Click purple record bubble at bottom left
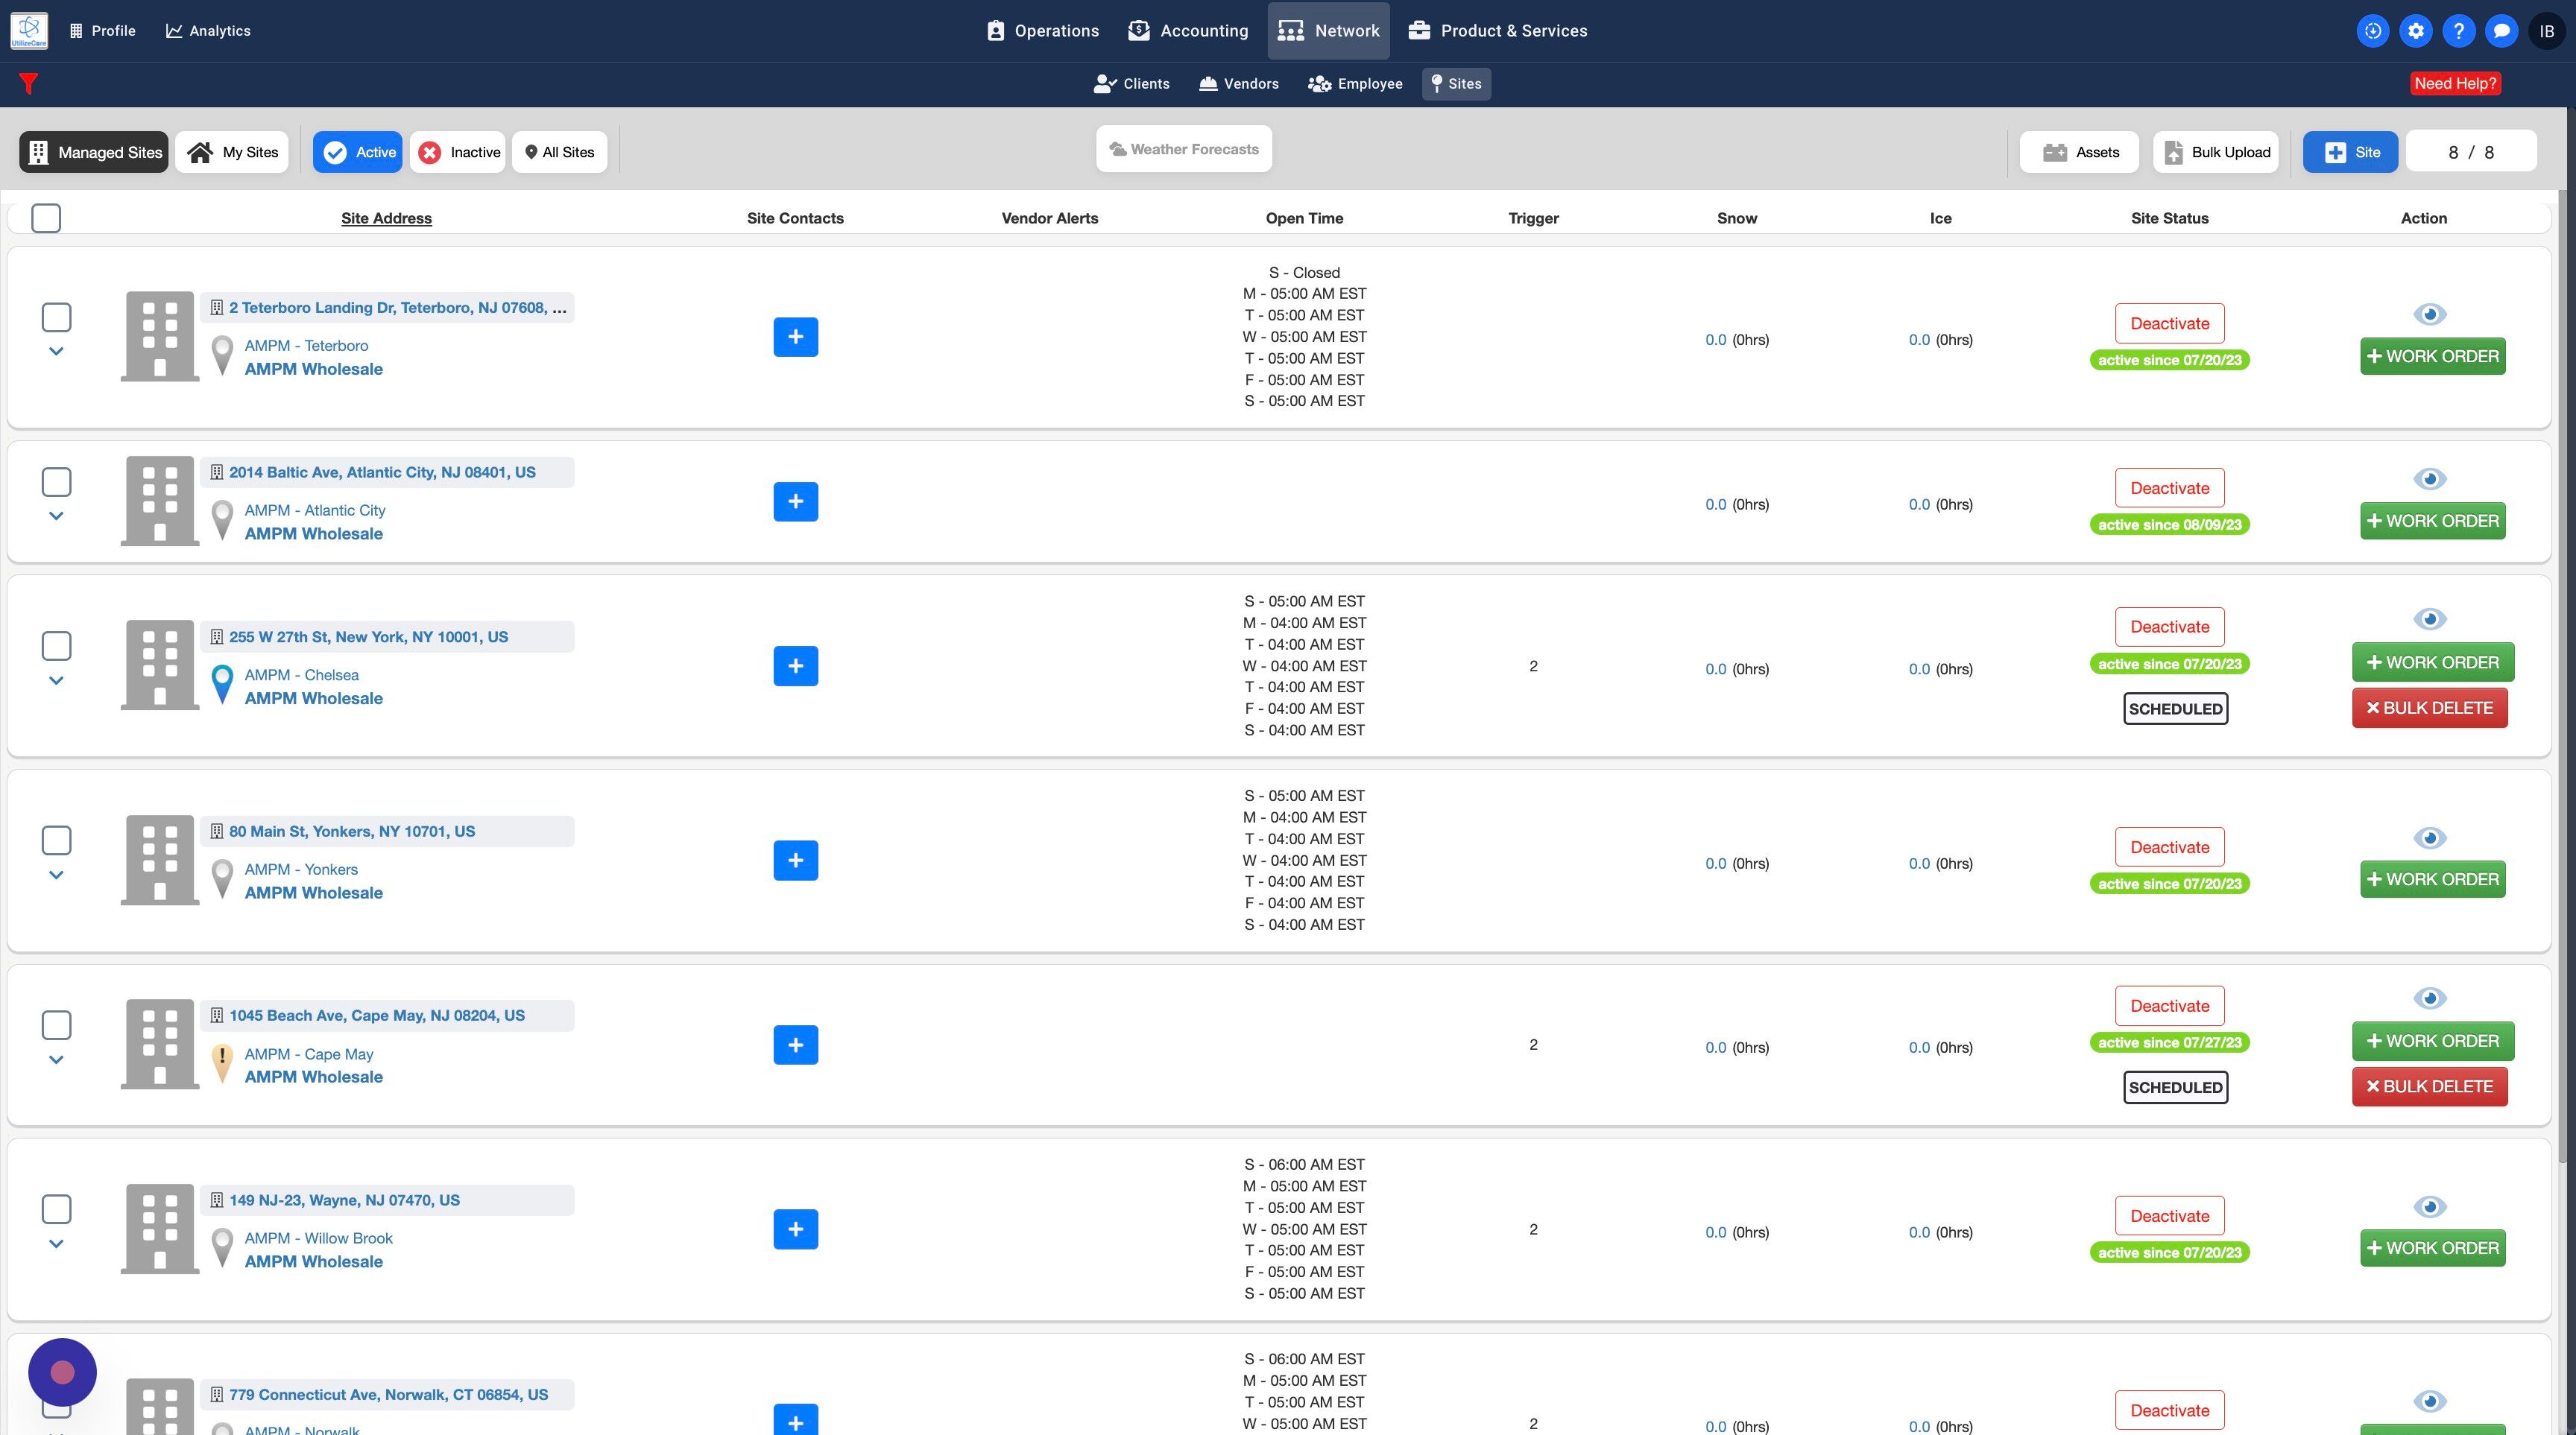The height and width of the screenshot is (1435, 2576). tap(62, 1372)
